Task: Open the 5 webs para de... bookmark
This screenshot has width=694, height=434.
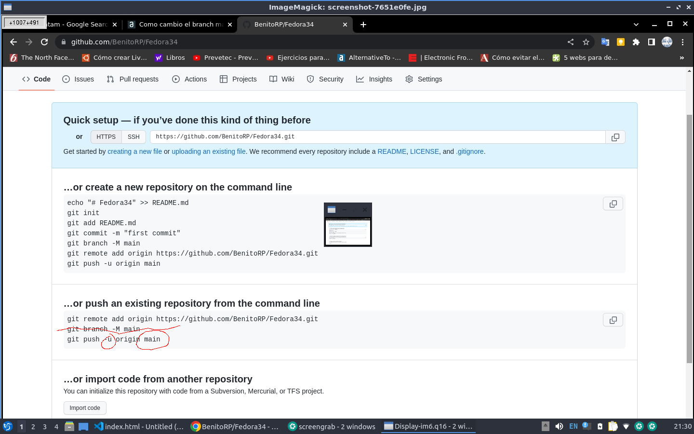Action: (585, 58)
